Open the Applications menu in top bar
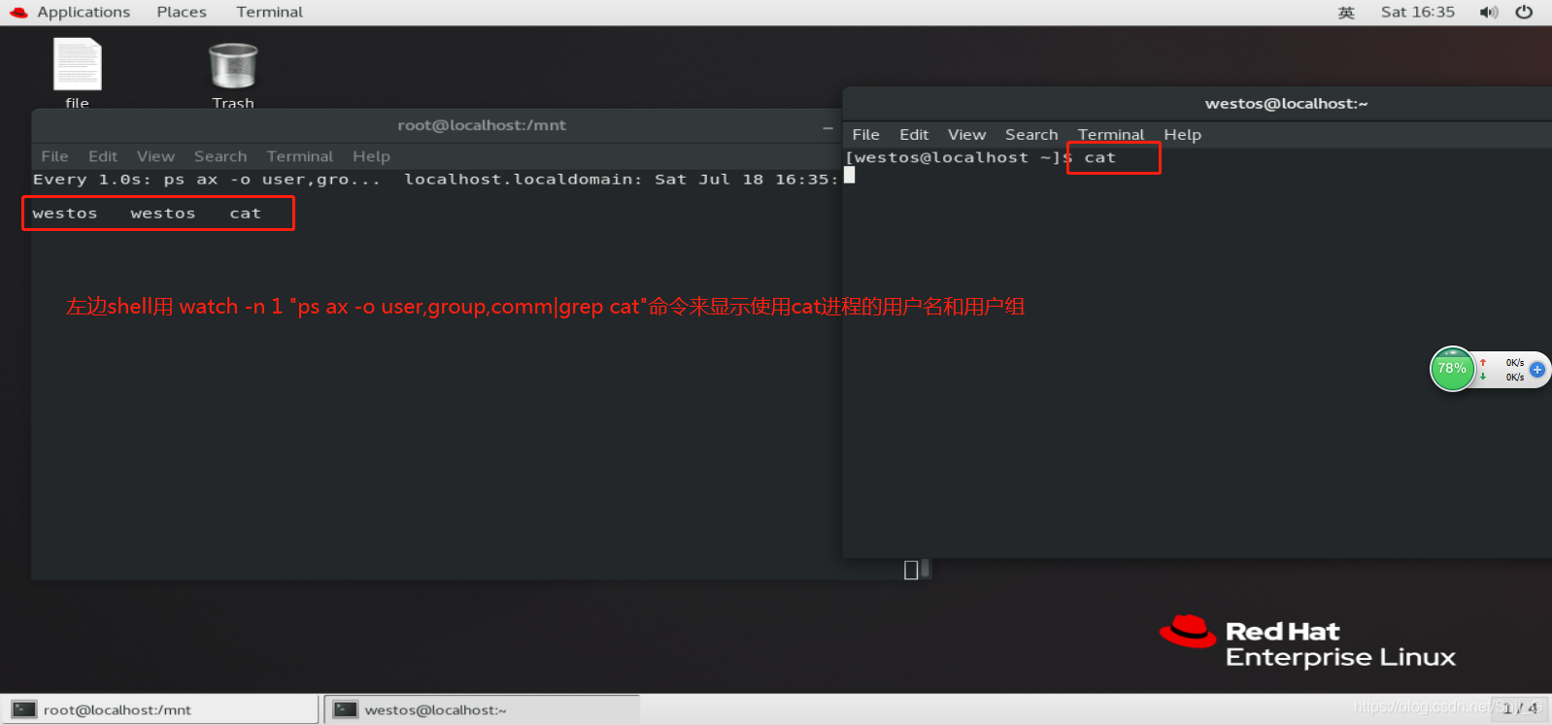 tap(84, 12)
